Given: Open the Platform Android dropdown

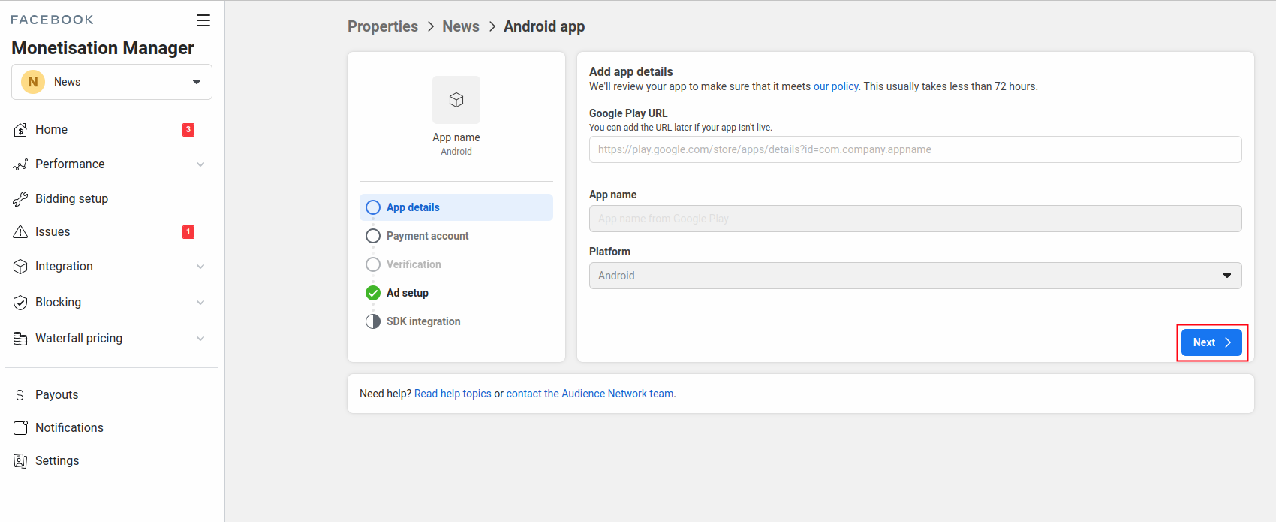Looking at the screenshot, I should tap(915, 276).
